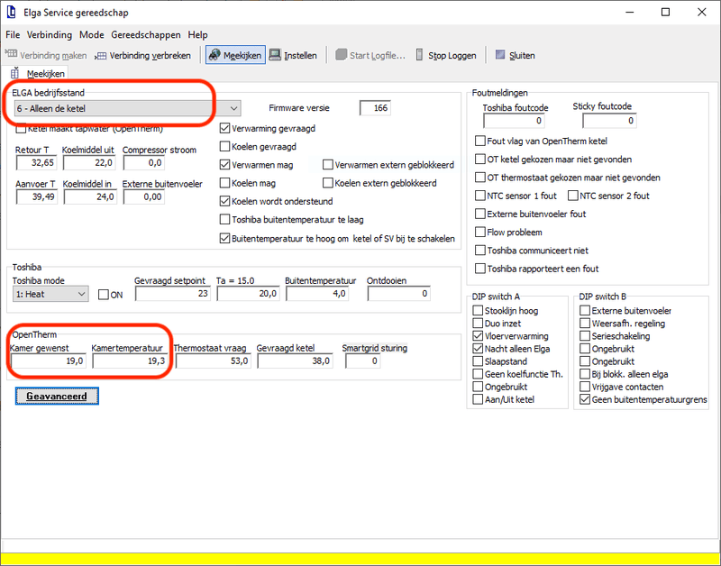Screen dimensions: 721x566
Task: Toggle DIP switch A Vloerverwarming
Action: 478,335
